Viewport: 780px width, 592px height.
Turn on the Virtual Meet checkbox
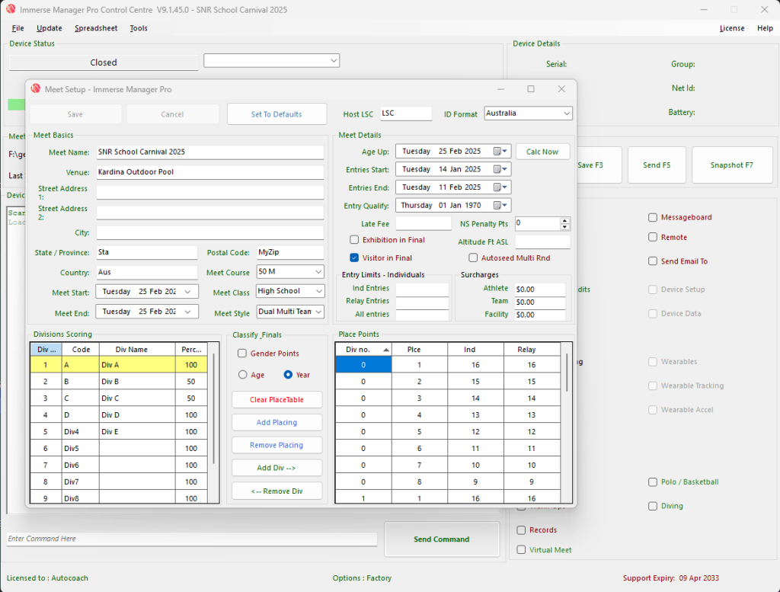521,550
